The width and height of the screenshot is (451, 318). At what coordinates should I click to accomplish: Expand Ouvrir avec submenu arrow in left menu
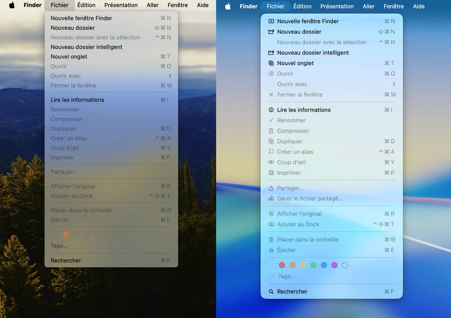pyautogui.click(x=170, y=76)
